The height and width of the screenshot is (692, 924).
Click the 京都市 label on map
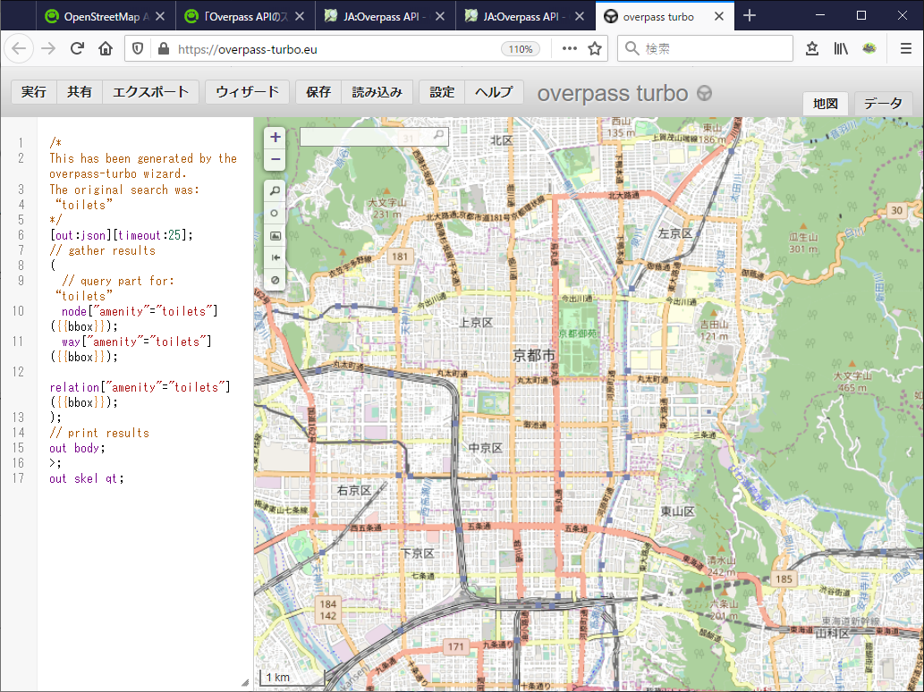click(534, 355)
